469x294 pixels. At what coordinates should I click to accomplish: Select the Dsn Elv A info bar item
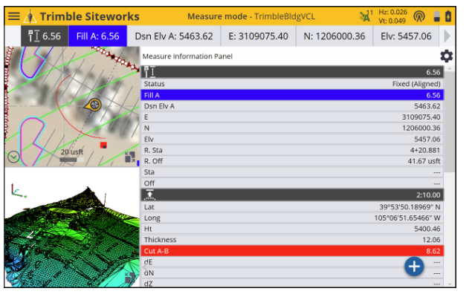coord(174,36)
